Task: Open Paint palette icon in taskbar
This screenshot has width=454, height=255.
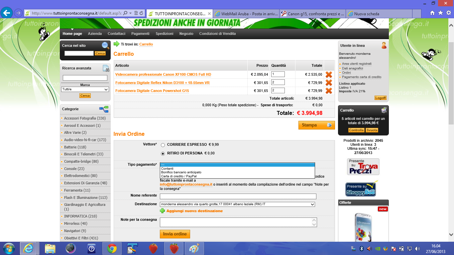Action: [194, 248]
